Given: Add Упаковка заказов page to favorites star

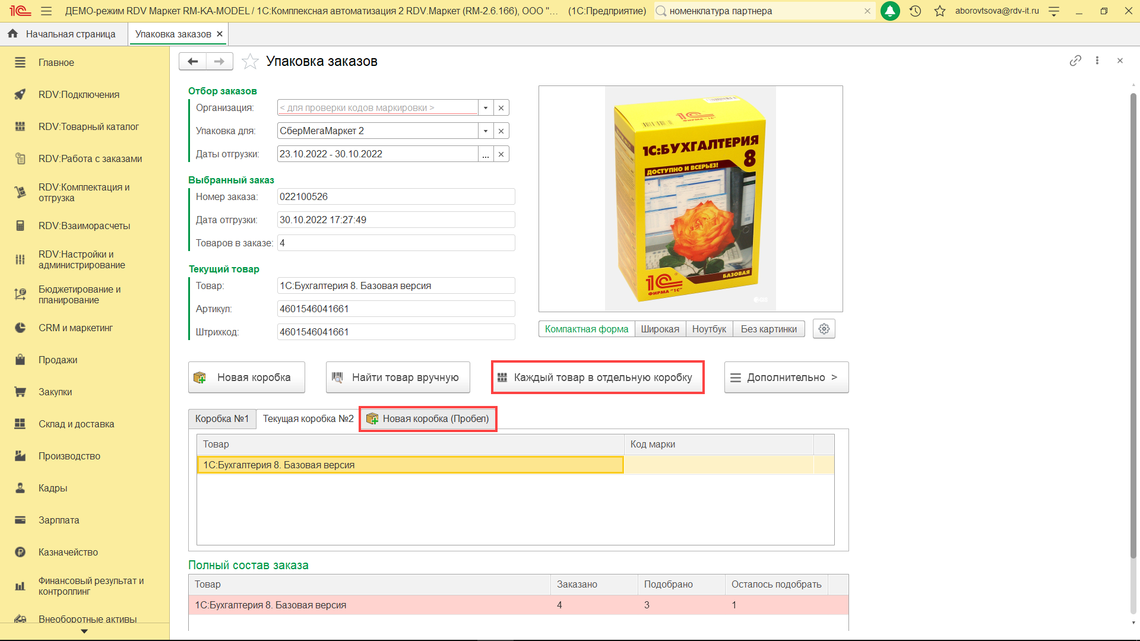Looking at the screenshot, I should coord(250,61).
